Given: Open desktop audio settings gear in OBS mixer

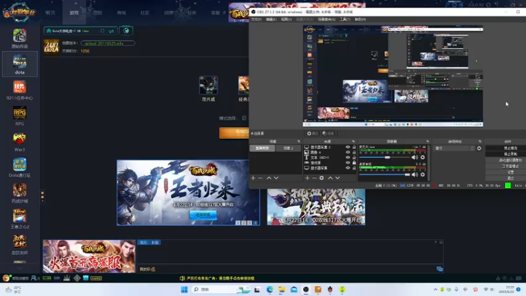Looking at the screenshot, I should pos(423,174).
